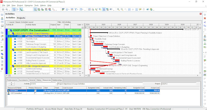The height and width of the screenshot is (110, 207).
Task: Click the Activity Name column header
Action: click(x=38, y=26)
